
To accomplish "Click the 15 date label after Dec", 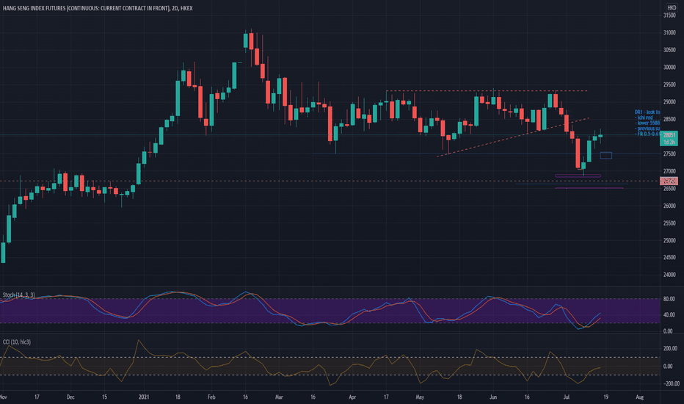I will [104, 397].
